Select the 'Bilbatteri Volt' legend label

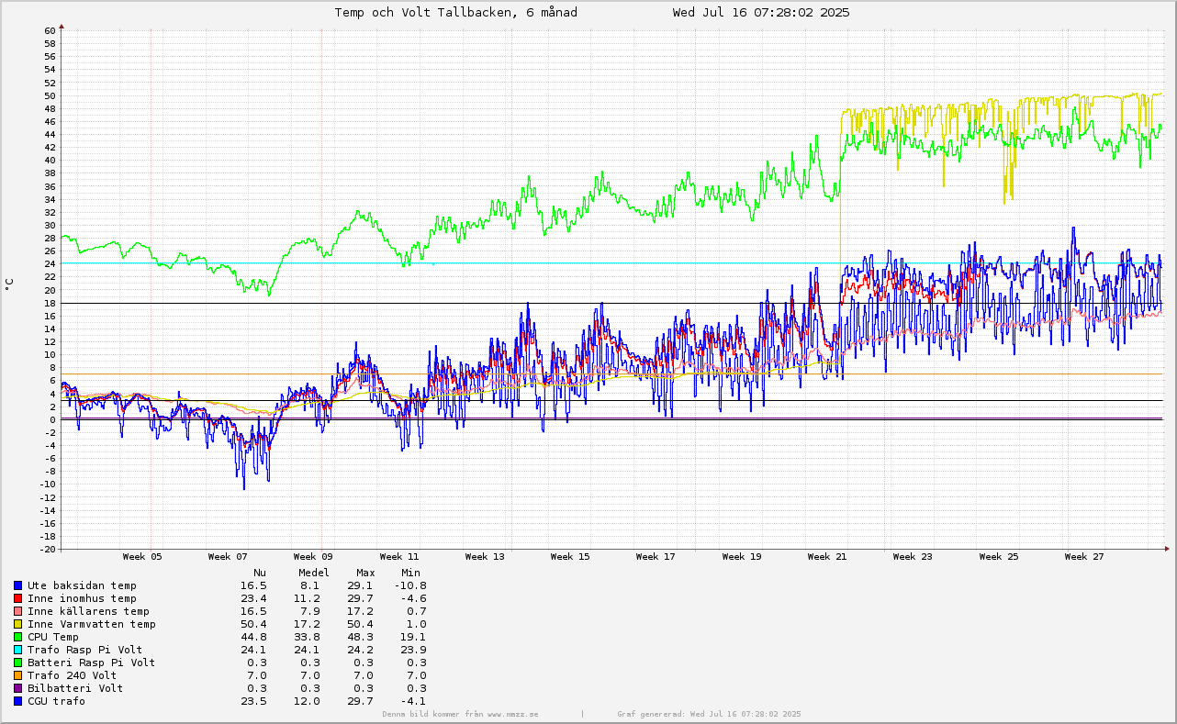tap(75, 688)
